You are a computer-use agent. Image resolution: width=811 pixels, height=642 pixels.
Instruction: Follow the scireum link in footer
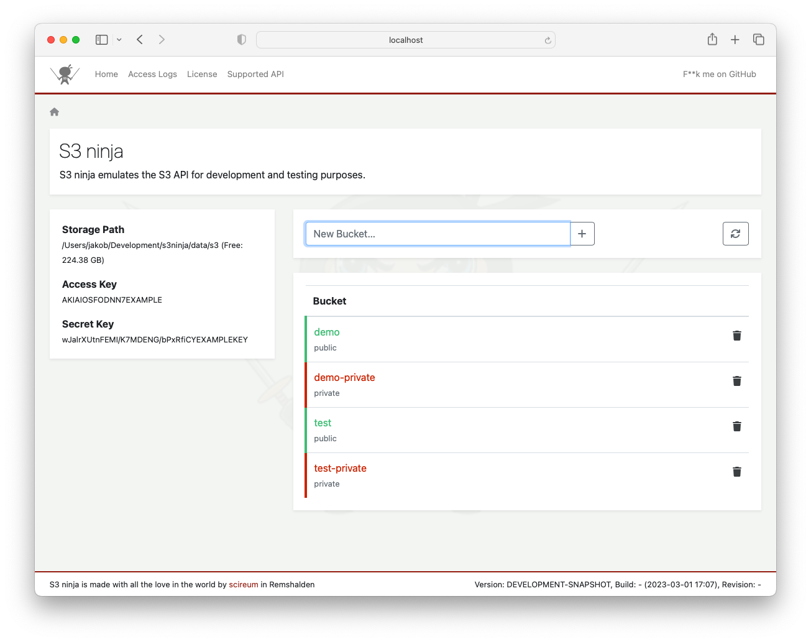[x=244, y=585]
